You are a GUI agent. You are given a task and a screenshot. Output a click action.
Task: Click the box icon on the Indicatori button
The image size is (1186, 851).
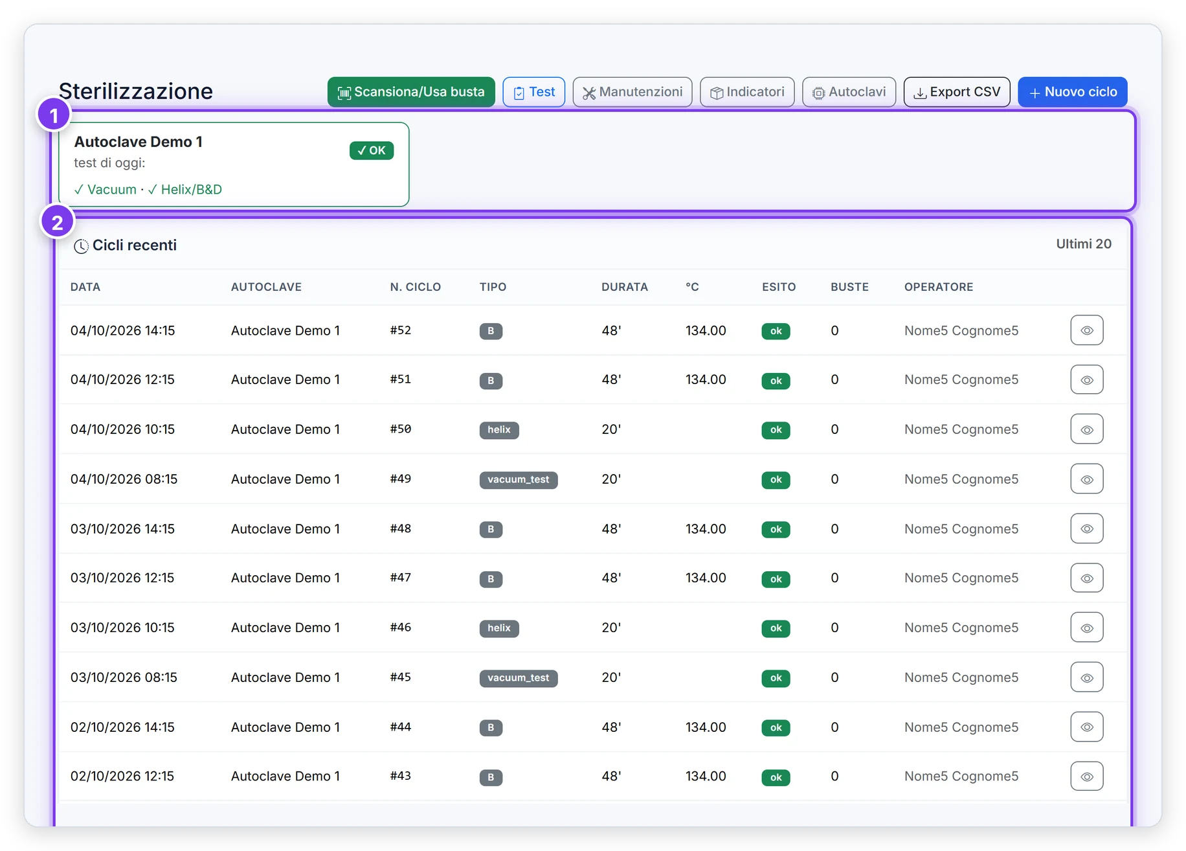[716, 93]
